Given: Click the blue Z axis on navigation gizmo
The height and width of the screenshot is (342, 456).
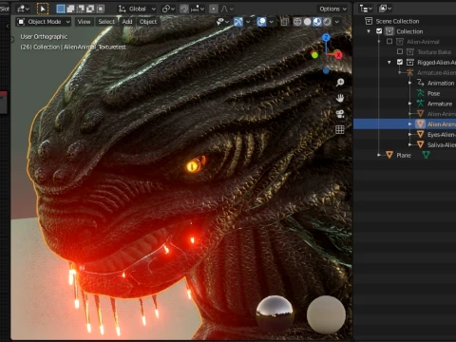Looking at the screenshot, I should click(x=326, y=38).
